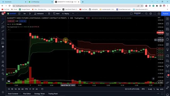Open the calendar panel icon
Image resolution: width=170 pixels, height=96 pixels.
click(x=167, y=45)
